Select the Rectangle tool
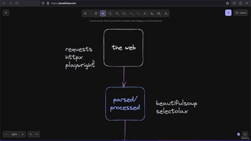This screenshot has height=141, width=251. (110, 14)
